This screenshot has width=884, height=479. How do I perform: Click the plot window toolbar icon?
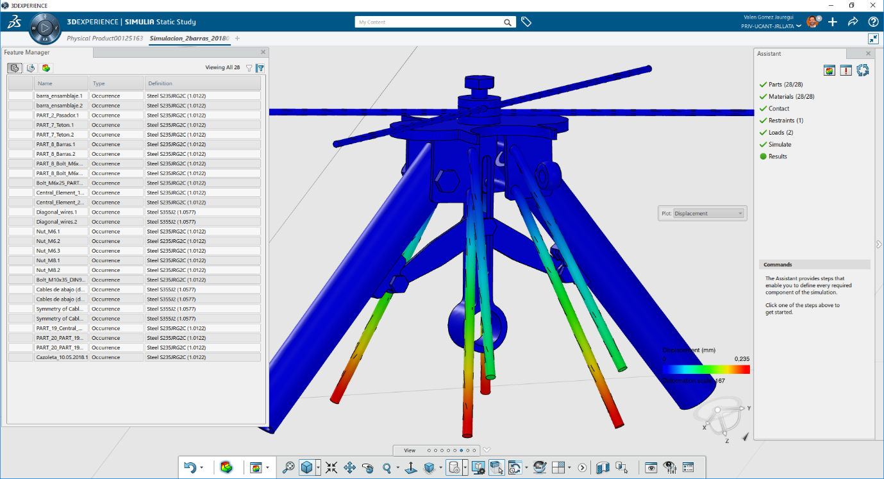256,468
